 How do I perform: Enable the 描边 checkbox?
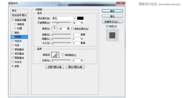click(13, 33)
